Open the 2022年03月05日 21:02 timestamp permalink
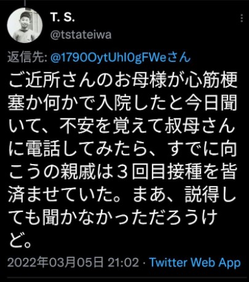The height and width of the screenshot is (282, 249). click(73, 262)
